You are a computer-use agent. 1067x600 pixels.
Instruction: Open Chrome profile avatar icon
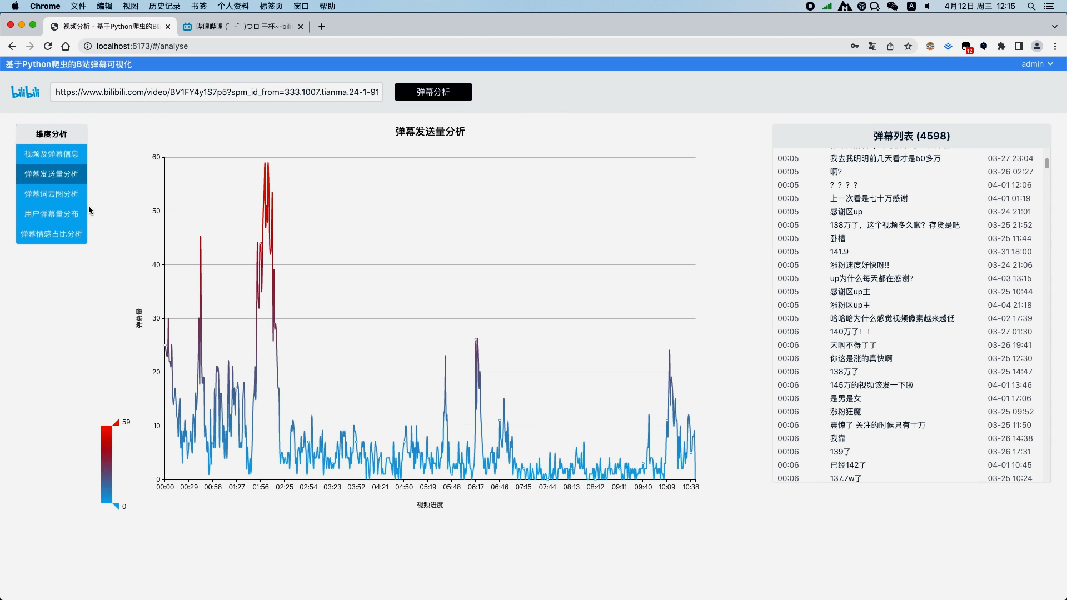pyautogui.click(x=1037, y=46)
